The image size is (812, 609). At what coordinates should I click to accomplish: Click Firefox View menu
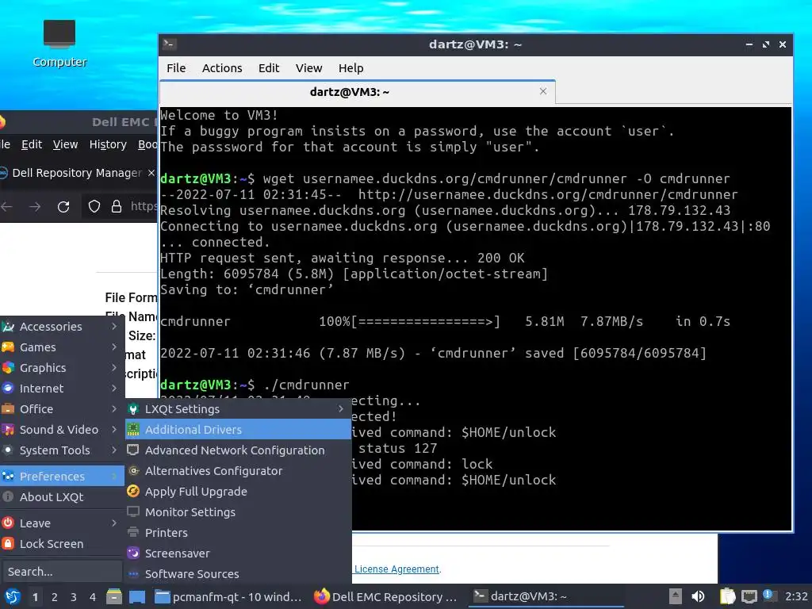(65, 144)
